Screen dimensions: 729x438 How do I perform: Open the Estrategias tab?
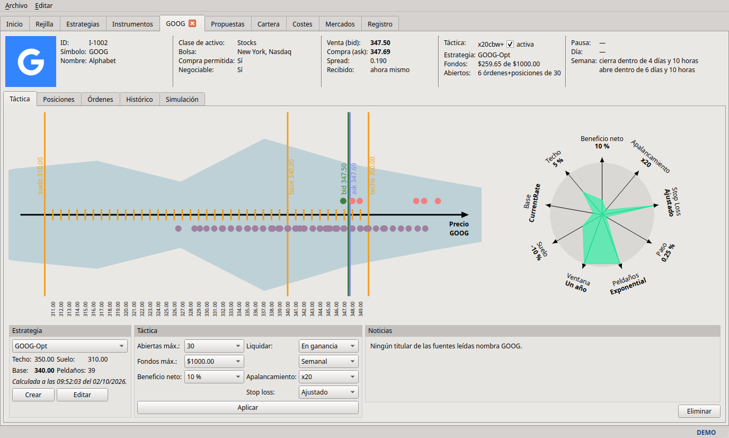pyautogui.click(x=83, y=24)
